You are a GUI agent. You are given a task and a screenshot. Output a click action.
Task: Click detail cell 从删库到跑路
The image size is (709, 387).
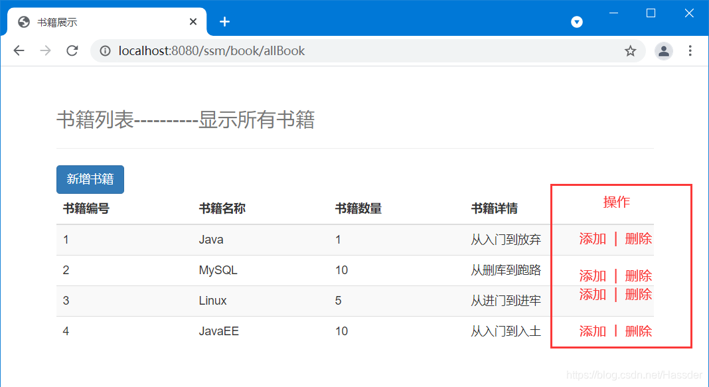506,270
